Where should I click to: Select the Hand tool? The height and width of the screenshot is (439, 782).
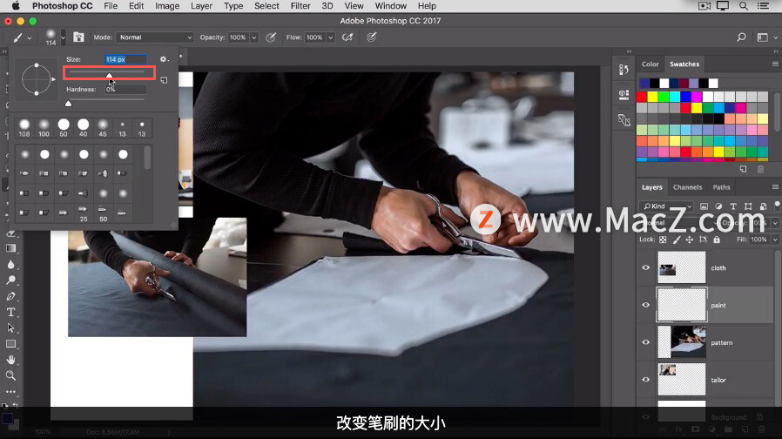pos(10,360)
